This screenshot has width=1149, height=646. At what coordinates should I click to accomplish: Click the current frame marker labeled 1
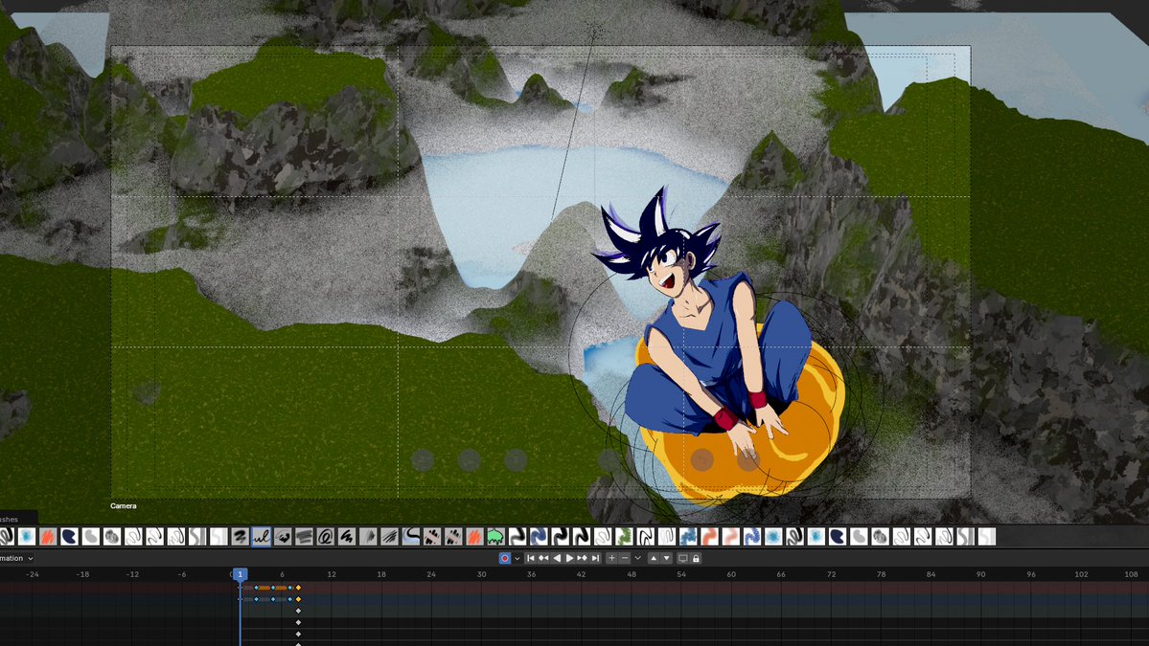[x=240, y=574]
